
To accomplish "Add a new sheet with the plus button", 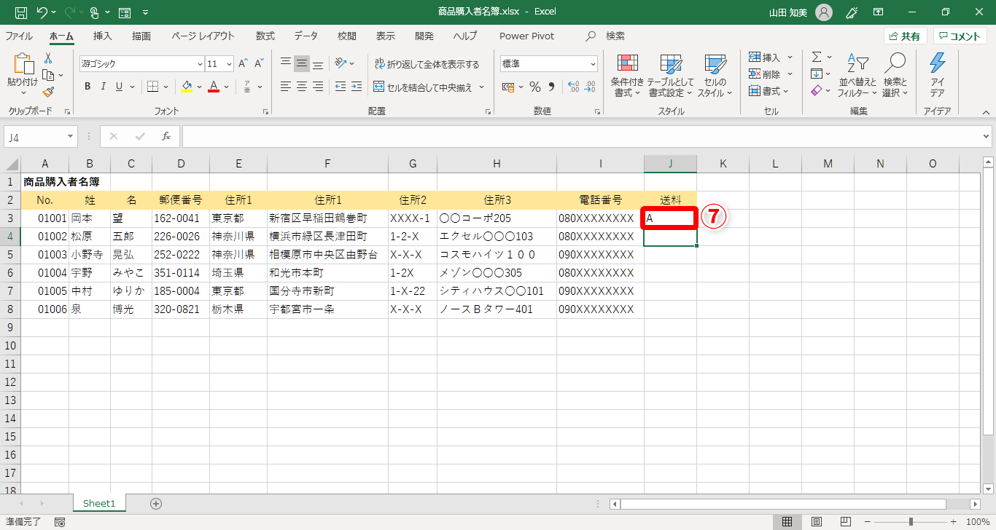I will (155, 503).
